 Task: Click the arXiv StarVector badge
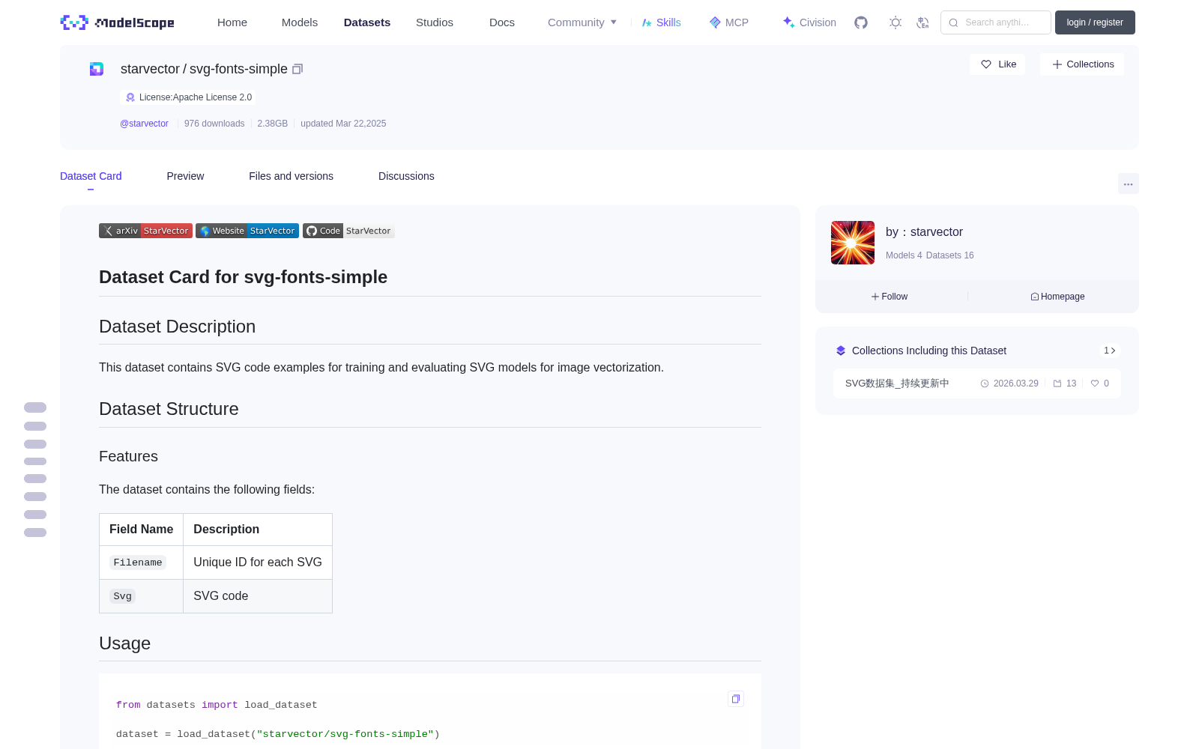pyautogui.click(x=145, y=231)
